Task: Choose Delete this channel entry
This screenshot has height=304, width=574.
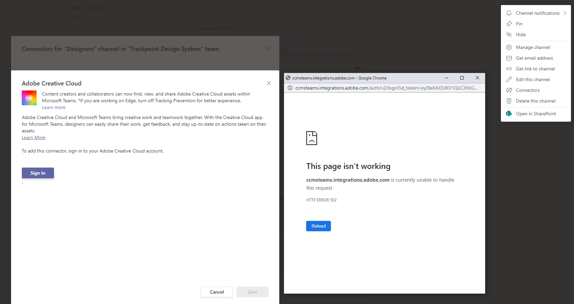Action: tap(536, 101)
